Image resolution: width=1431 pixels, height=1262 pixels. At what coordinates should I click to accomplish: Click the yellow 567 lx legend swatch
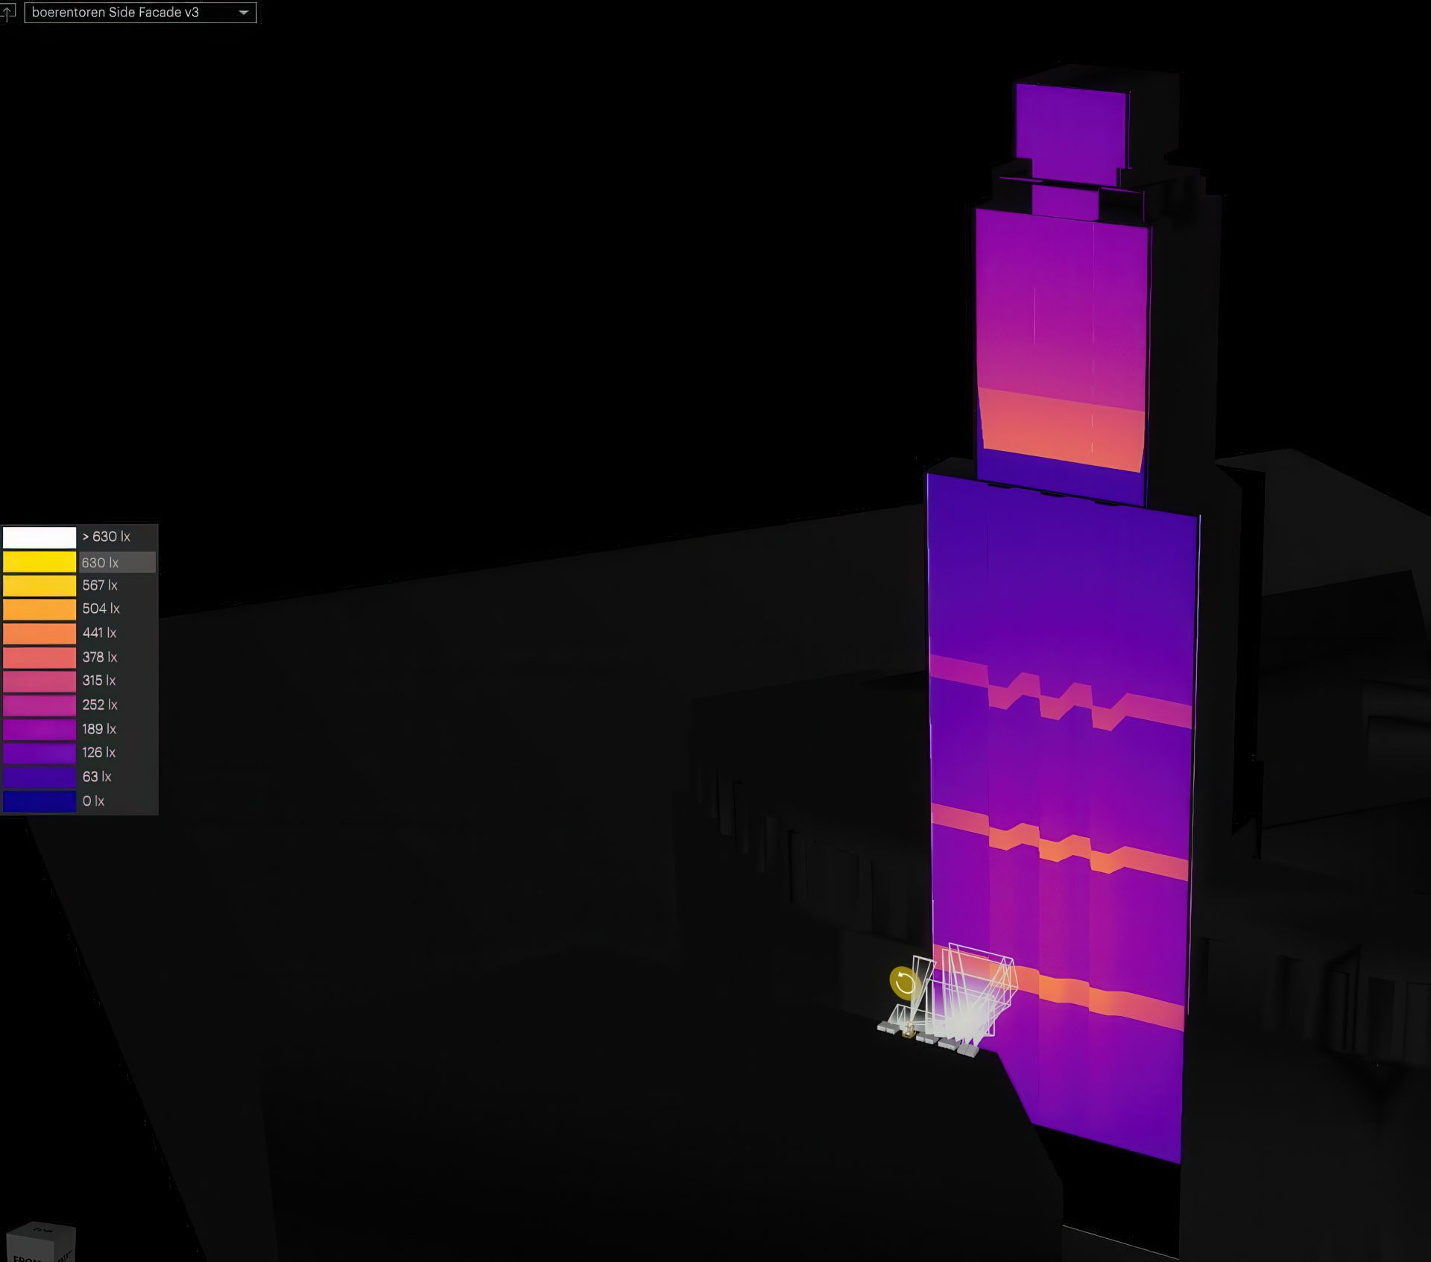click(40, 586)
